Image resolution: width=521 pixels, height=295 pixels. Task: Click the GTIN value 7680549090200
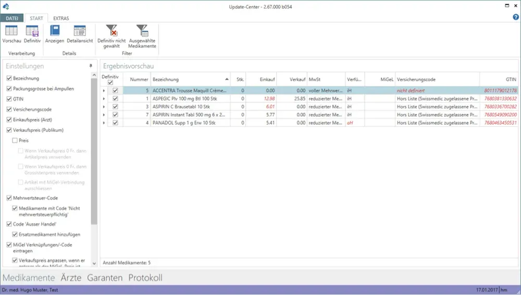(x=500, y=115)
